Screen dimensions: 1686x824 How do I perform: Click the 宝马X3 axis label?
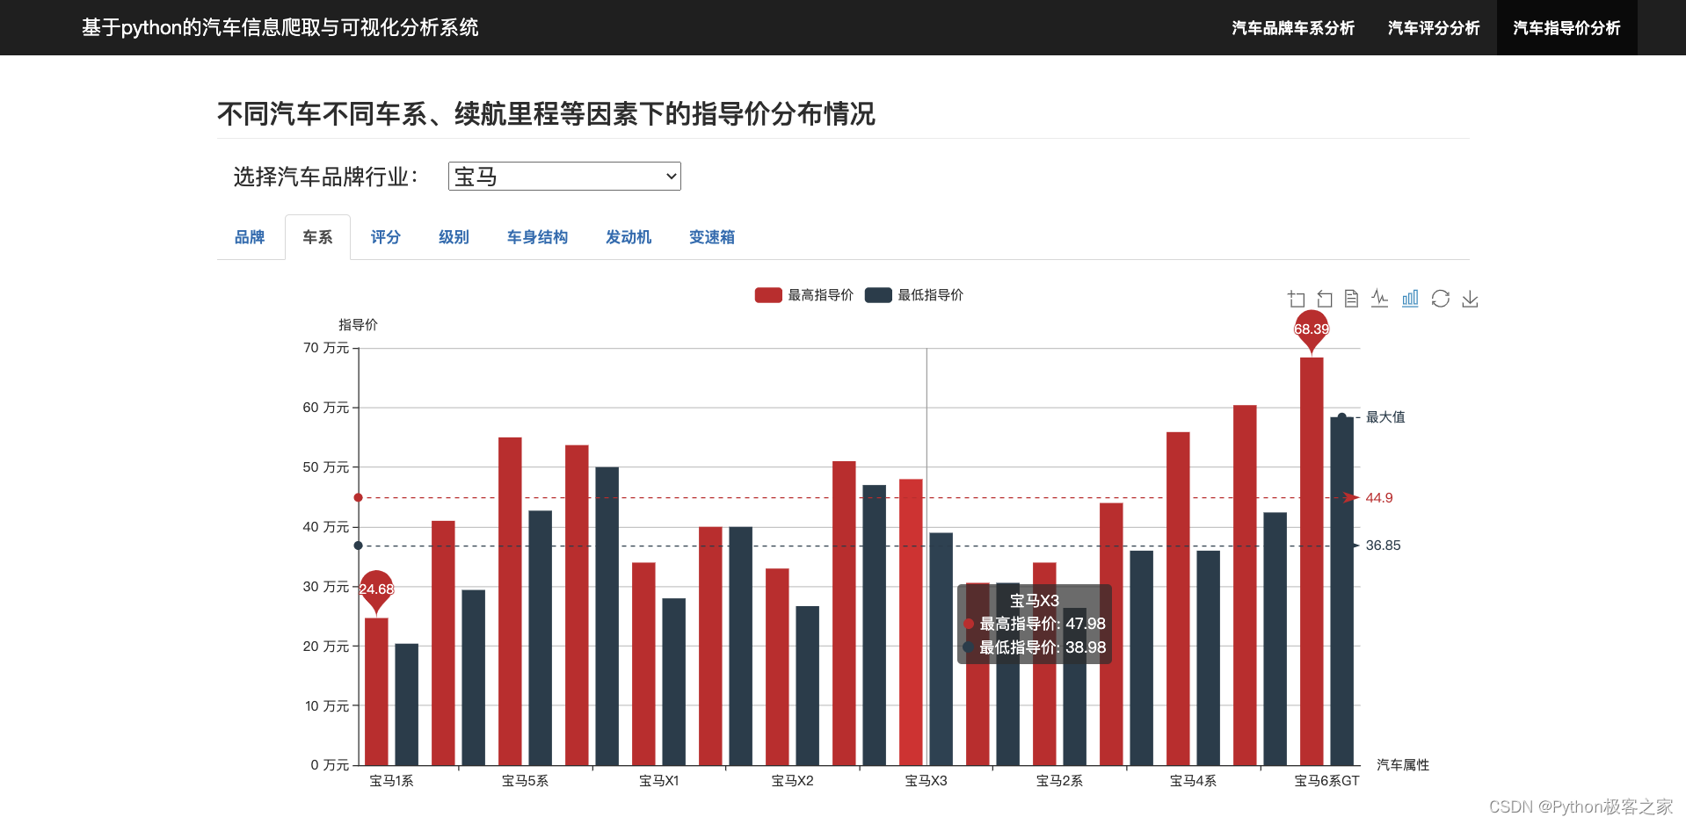coord(926,781)
